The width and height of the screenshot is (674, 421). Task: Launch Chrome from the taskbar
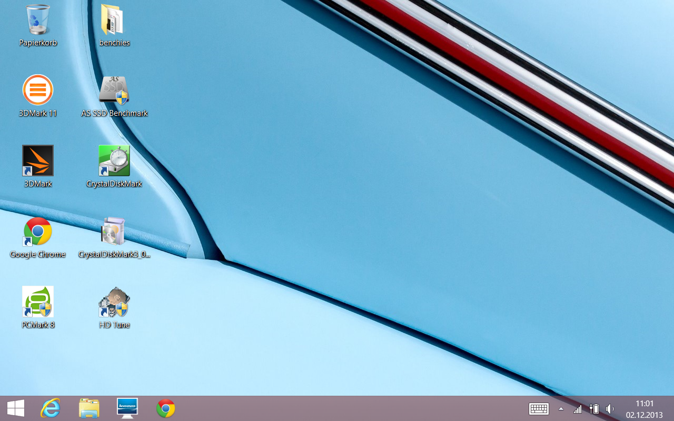click(x=166, y=408)
